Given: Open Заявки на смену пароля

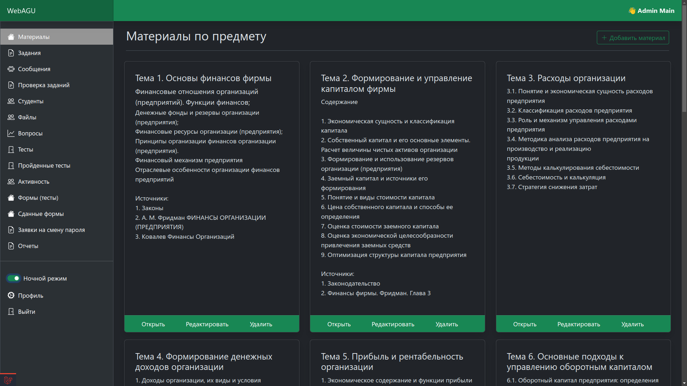Looking at the screenshot, I should (57, 230).
